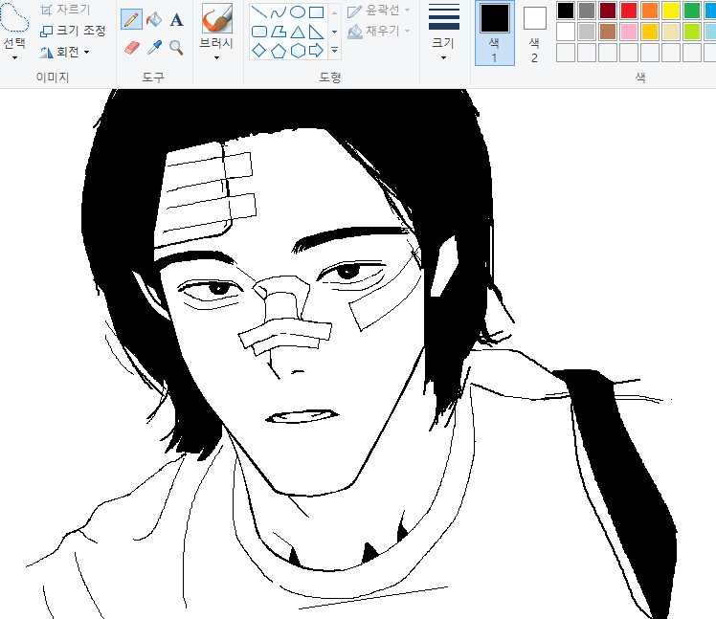
Task: Pick the red palette color
Action: click(x=629, y=10)
